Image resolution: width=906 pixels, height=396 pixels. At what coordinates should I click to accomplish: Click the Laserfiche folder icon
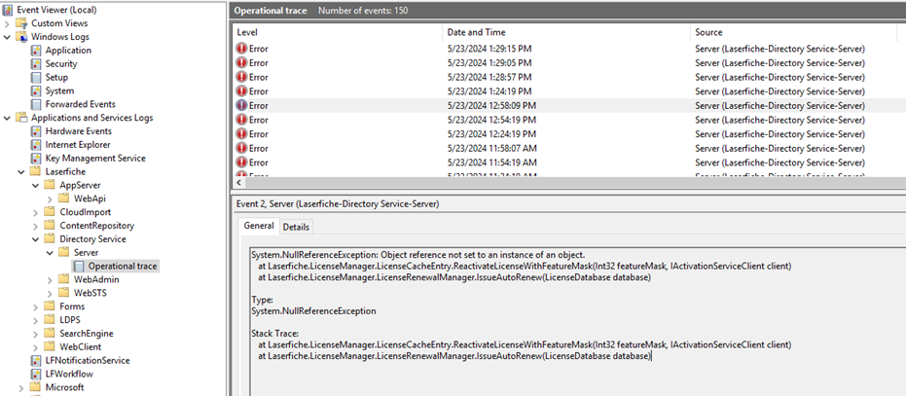pos(36,171)
